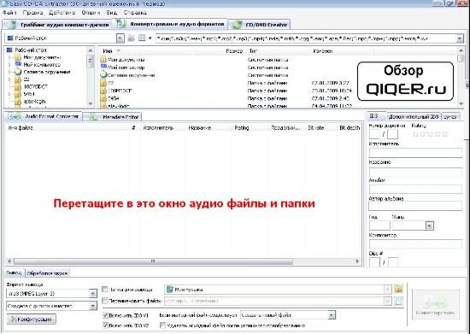Expand the Рабочий стол location dropdown

[120, 38]
